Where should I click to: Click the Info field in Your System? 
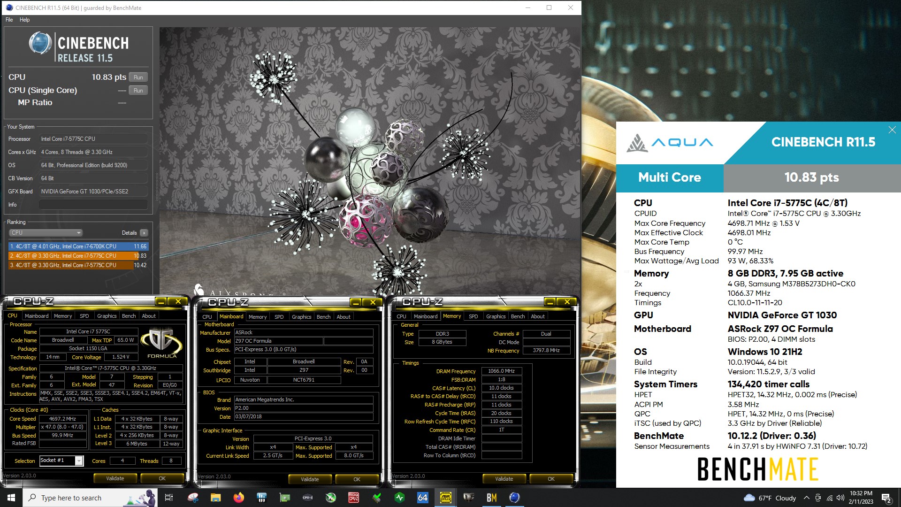click(93, 205)
